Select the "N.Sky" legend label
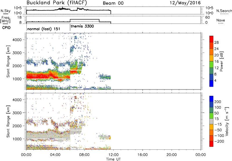Image resolution: width=232 pixels, height=161 pixels. 6,11
